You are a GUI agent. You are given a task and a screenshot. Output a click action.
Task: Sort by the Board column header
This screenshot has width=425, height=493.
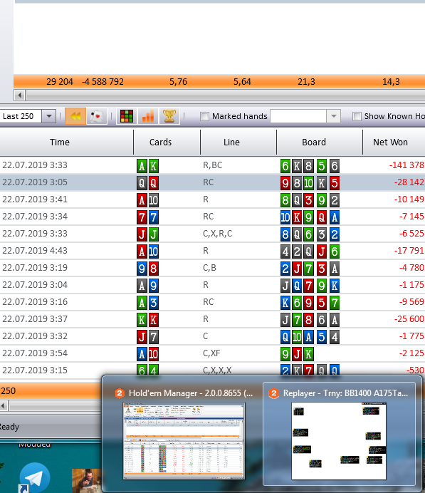point(314,142)
